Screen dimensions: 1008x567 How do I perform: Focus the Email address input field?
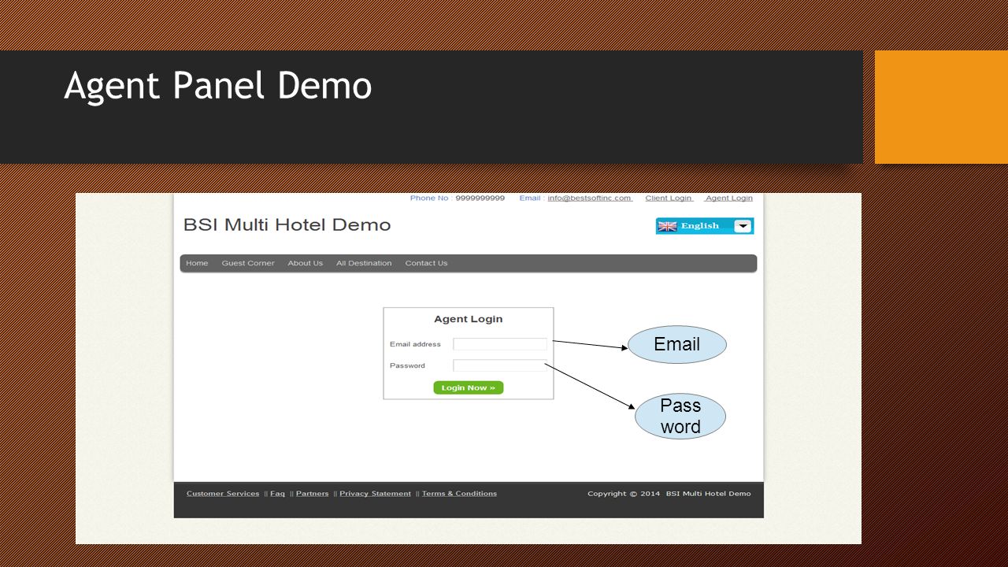click(500, 344)
